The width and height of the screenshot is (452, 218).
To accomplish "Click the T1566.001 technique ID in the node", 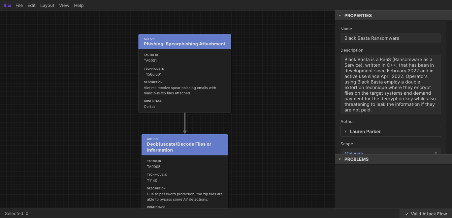I will 153,74.
